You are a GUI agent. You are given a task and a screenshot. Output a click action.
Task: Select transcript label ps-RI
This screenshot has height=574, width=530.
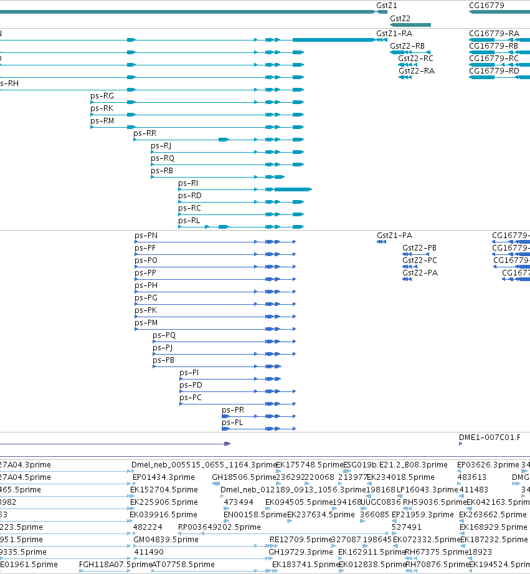point(188,183)
